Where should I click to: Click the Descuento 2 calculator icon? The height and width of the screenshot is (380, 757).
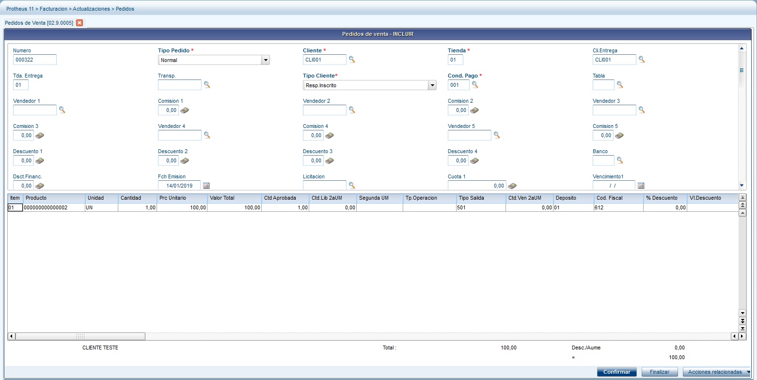185,160
